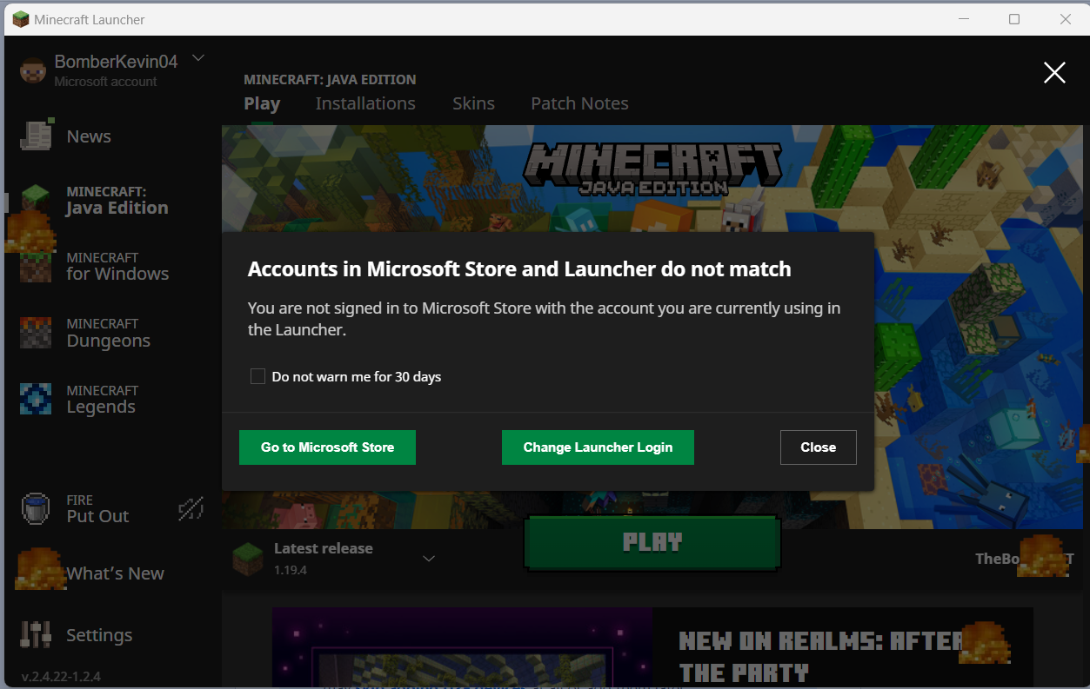The image size is (1090, 689).
Task: Switch to the Play tab
Action: tap(262, 103)
